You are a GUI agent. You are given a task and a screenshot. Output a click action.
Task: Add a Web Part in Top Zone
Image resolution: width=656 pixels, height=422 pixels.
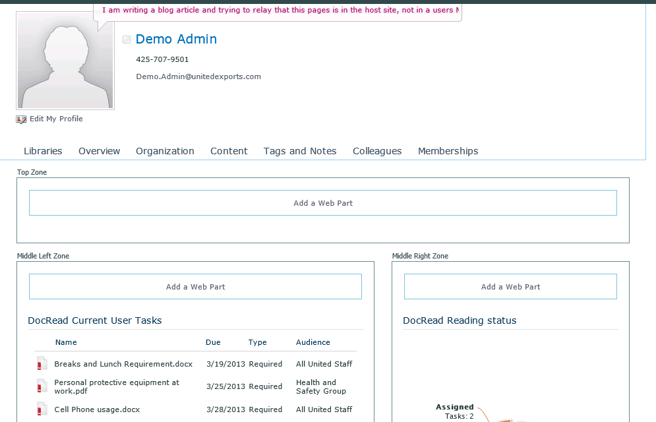(323, 203)
